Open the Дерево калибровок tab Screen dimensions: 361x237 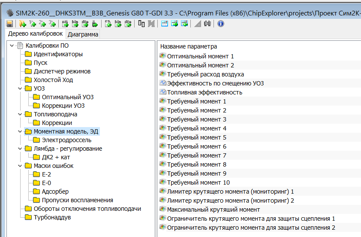point(36,34)
